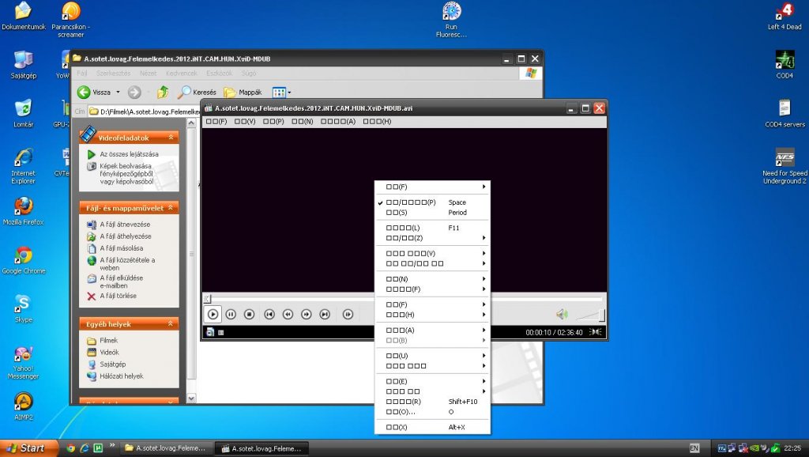
Task: Select the Left 4 Dead desktop shortcut
Action: (x=785, y=17)
